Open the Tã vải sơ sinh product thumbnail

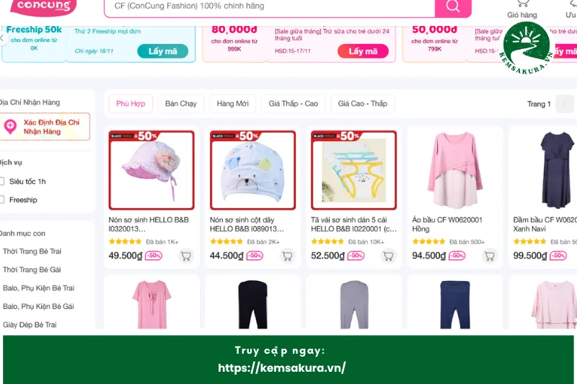tap(353, 170)
